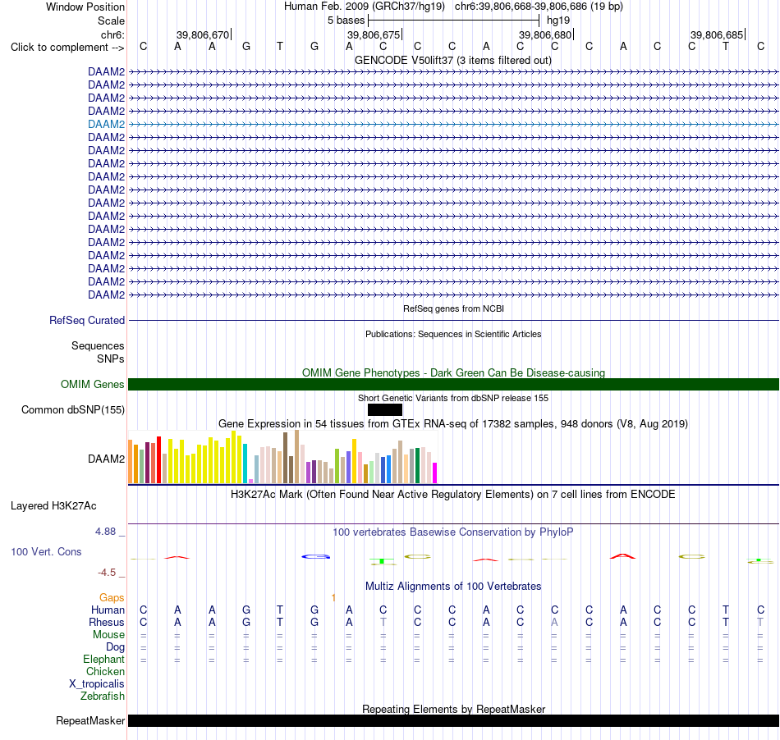Click the Layered H3K27Ac side label
The image size is (780, 740).
pyautogui.click(x=53, y=506)
